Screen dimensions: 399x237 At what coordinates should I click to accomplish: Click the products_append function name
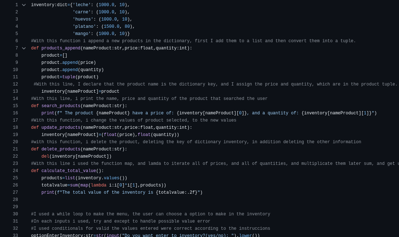click(x=61, y=48)
